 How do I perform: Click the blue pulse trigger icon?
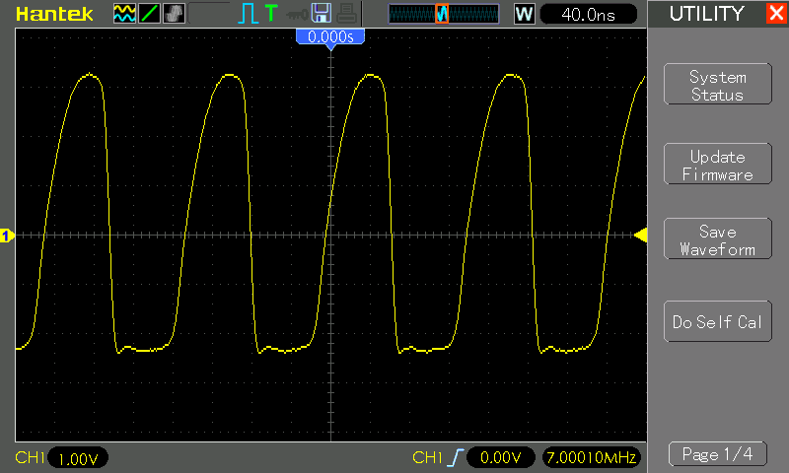(x=248, y=14)
